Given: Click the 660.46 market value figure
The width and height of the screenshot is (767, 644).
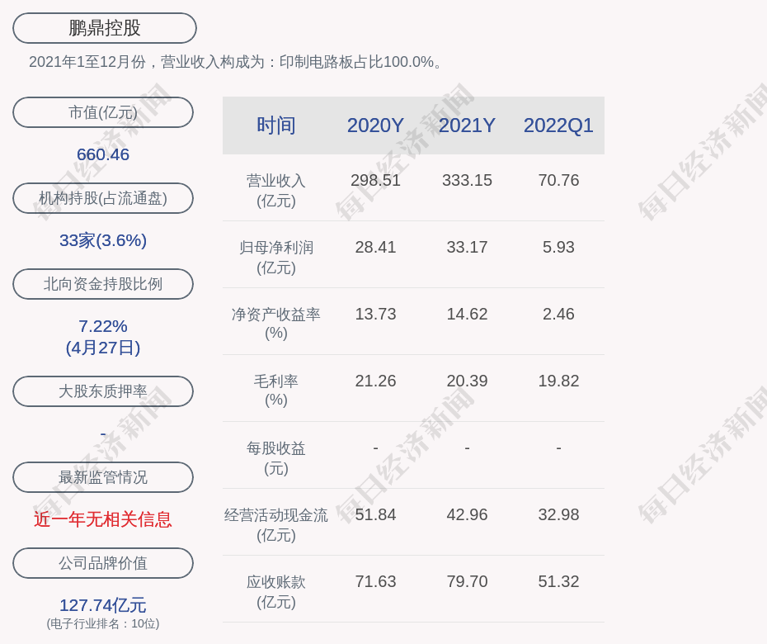Looking at the screenshot, I should coord(103,154).
